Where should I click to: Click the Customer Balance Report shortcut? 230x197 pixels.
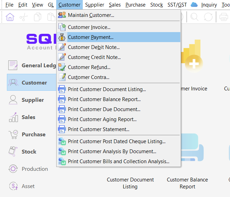[187, 183]
